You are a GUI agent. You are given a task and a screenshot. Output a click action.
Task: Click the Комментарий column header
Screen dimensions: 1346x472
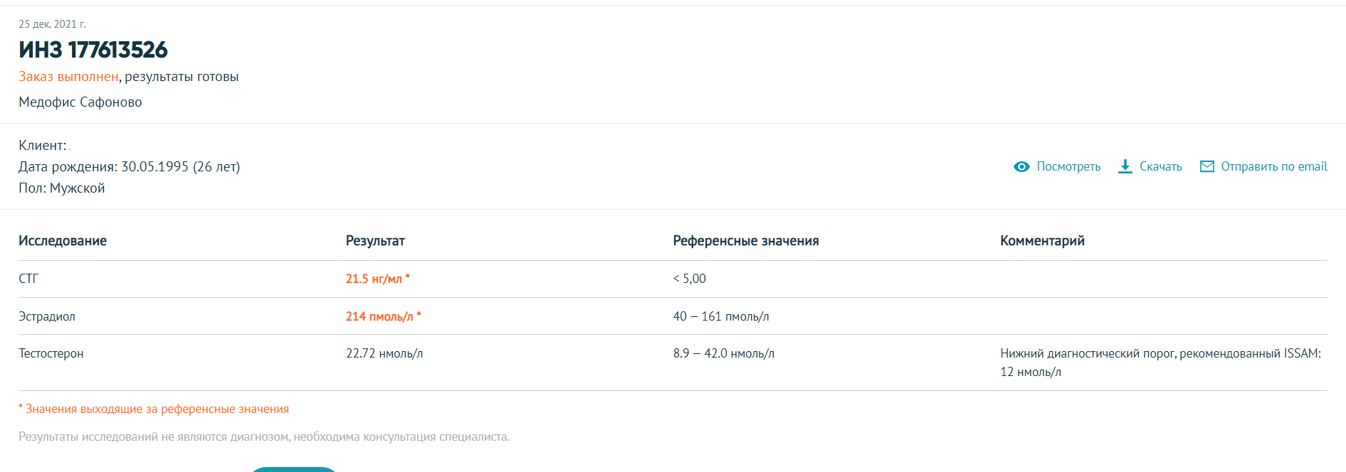1042,241
